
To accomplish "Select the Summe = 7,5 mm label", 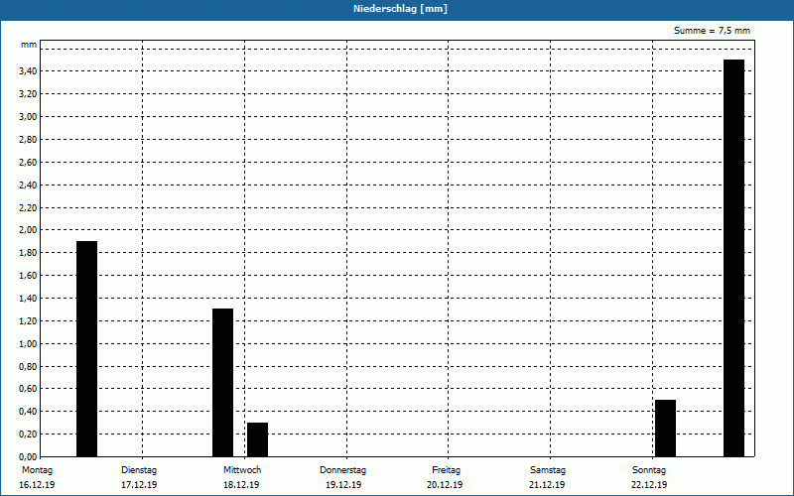I will (x=712, y=31).
